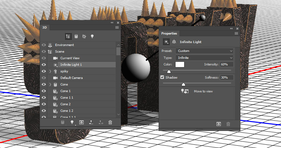Screen dimensions: 281x148
Task: Click the Softness slider handle
Action: 183,84
